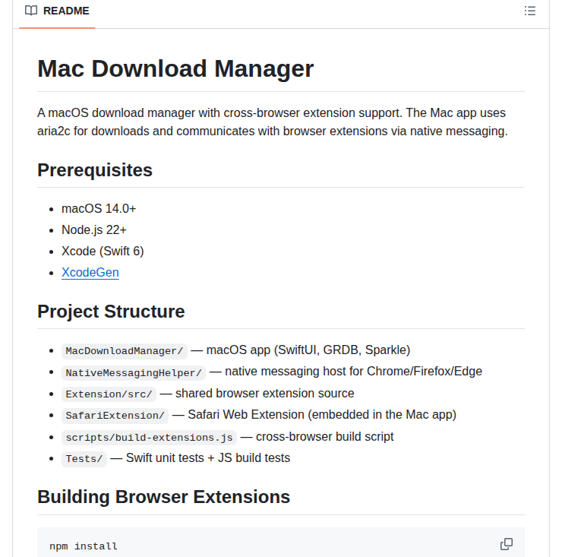Click the Prerequisites heading
Image resolution: width=562 pixels, height=557 pixels.
pyautogui.click(x=95, y=170)
